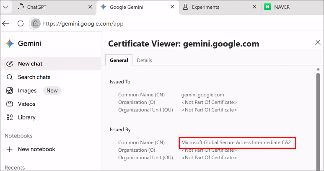The image size is (324, 171).
Task: Close the Experiments tab
Action: click(x=254, y=7)
